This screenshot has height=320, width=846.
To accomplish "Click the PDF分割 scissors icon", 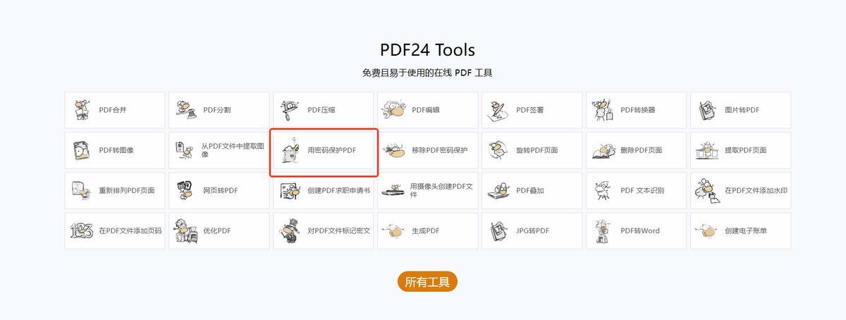I will click(186, 110).
